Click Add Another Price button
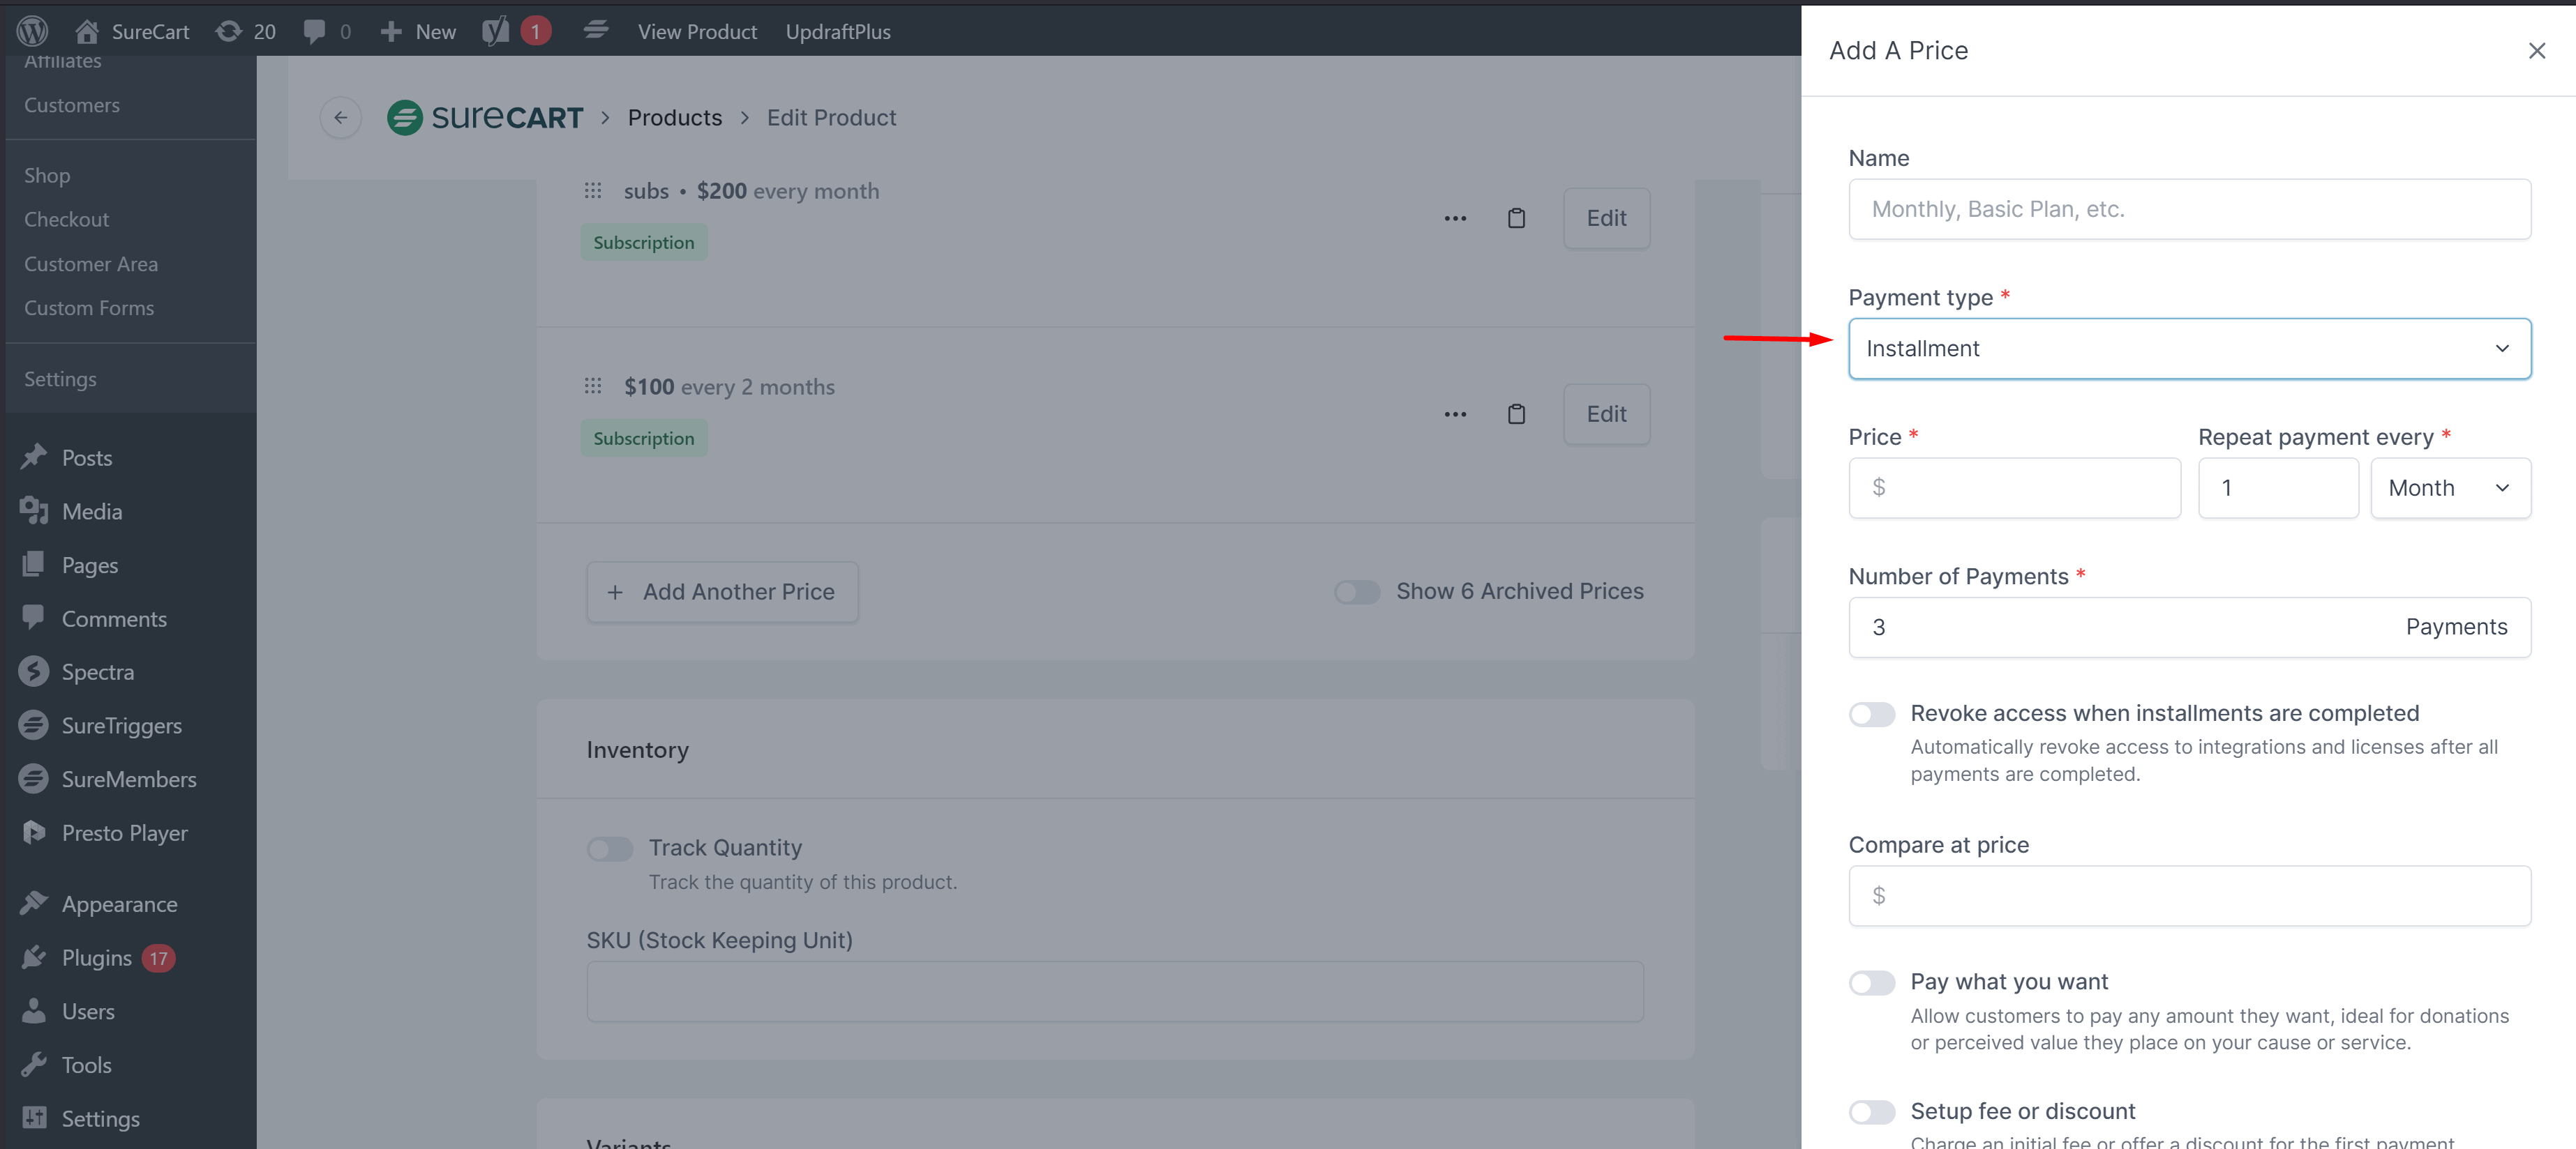The height and width of the screenshot is (1149, 2576). click(x=722, y=593)
